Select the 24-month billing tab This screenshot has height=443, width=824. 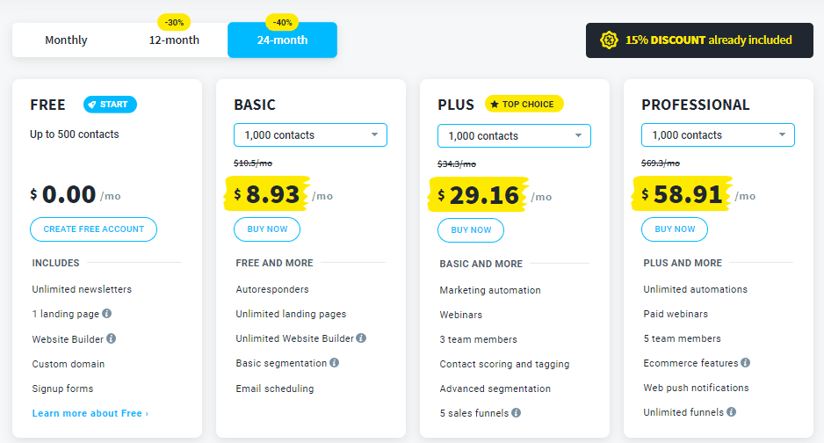click(x=282, y=40)
